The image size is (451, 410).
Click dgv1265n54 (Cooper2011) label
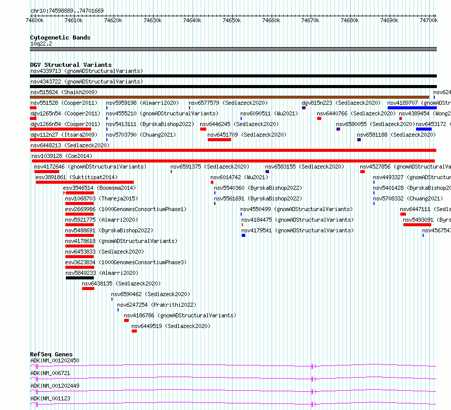(x=65, y=113)
